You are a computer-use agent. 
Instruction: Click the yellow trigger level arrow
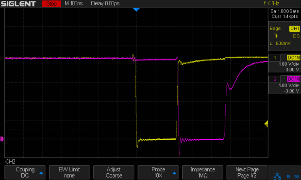coord(266,124)
